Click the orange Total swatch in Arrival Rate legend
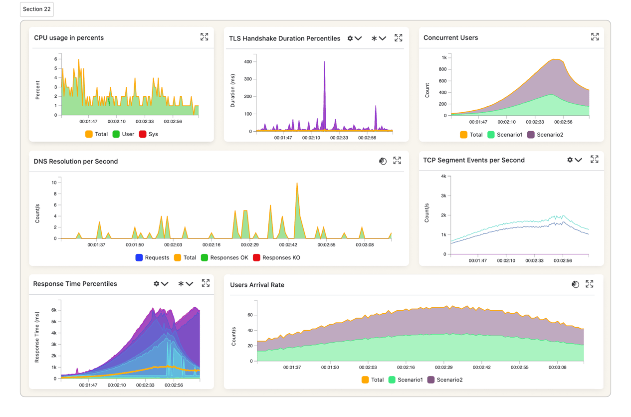631x417 pixels. [x=365, y=380]
